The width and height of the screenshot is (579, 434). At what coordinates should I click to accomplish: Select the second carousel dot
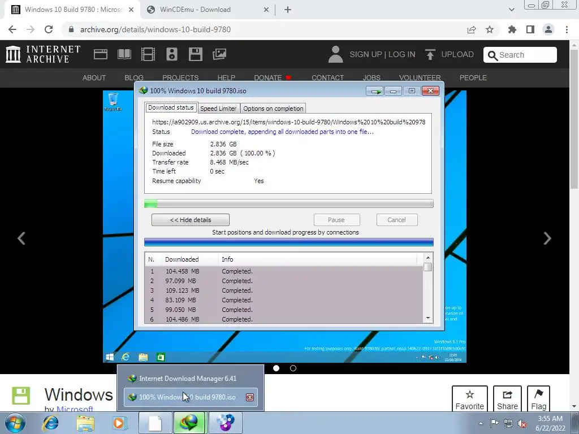(x=293, y=368)
